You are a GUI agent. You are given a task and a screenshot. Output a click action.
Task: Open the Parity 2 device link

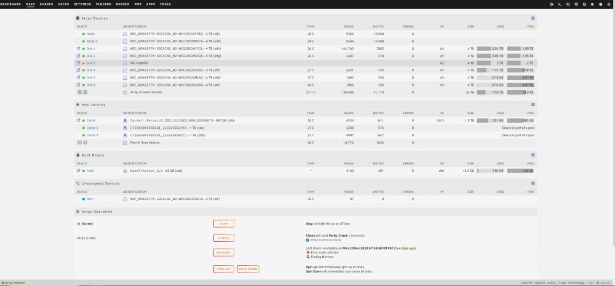pos(92,41)
